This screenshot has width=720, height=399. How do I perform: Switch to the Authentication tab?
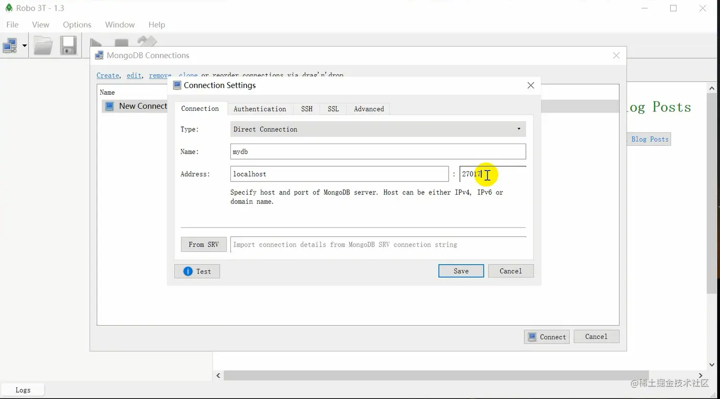click(x=260, y=109)
